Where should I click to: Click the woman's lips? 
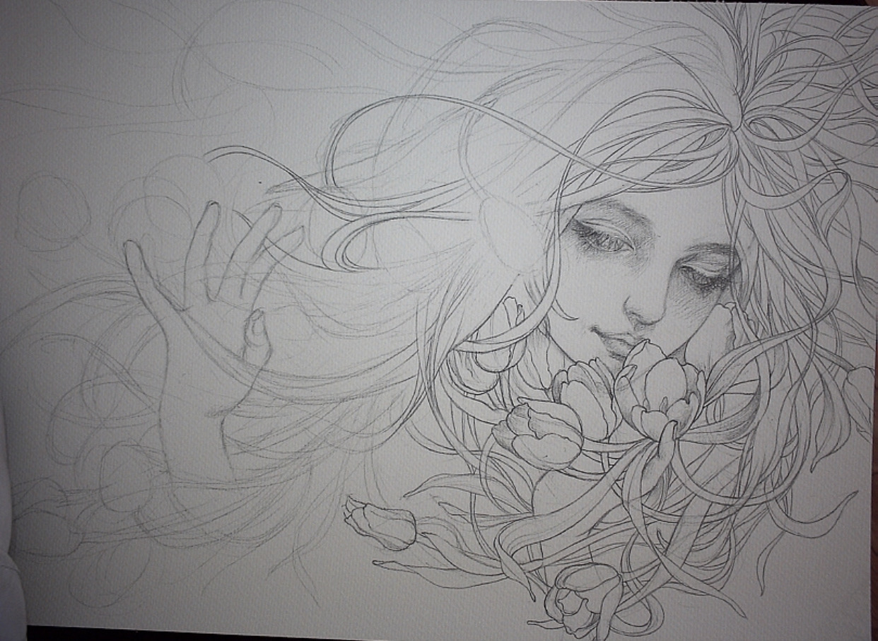(x=615, y=342)
